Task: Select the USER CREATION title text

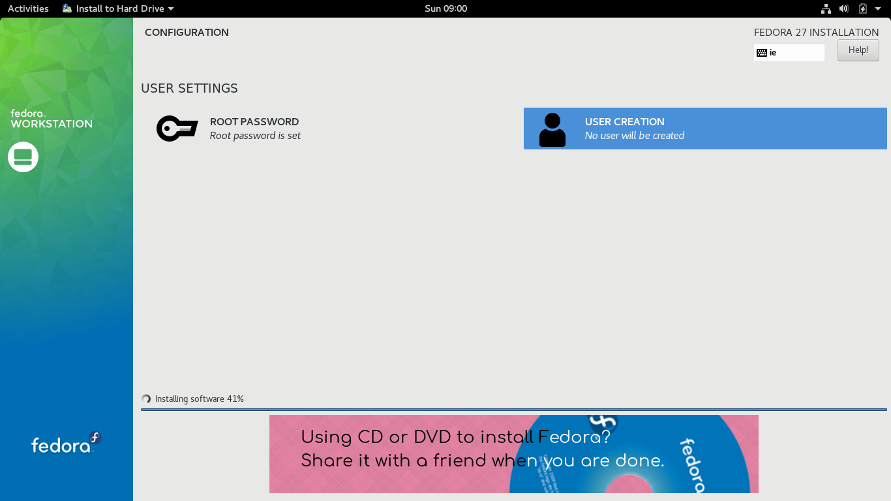Action: (624, 122)
